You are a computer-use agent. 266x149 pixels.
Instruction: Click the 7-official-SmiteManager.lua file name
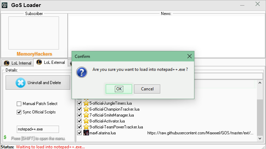[x=112, y=115]
